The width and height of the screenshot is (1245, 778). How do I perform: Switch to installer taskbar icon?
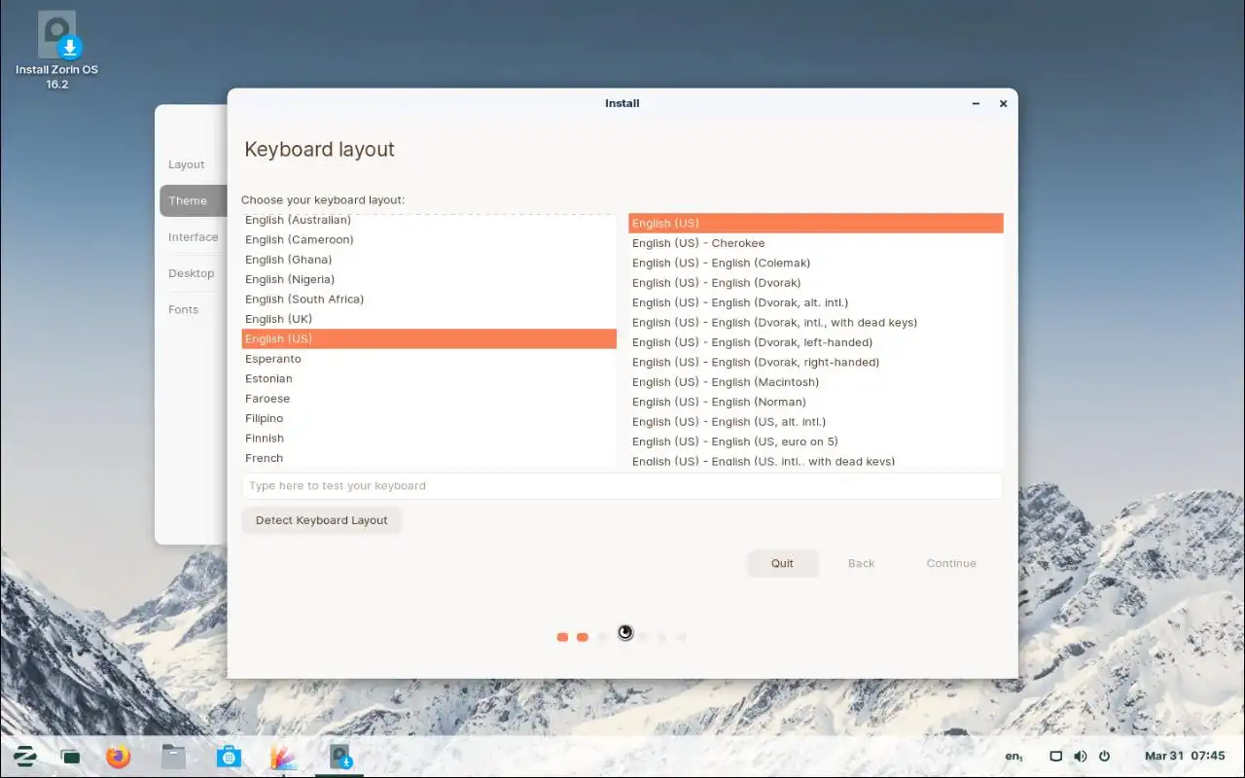coord(339,756)
